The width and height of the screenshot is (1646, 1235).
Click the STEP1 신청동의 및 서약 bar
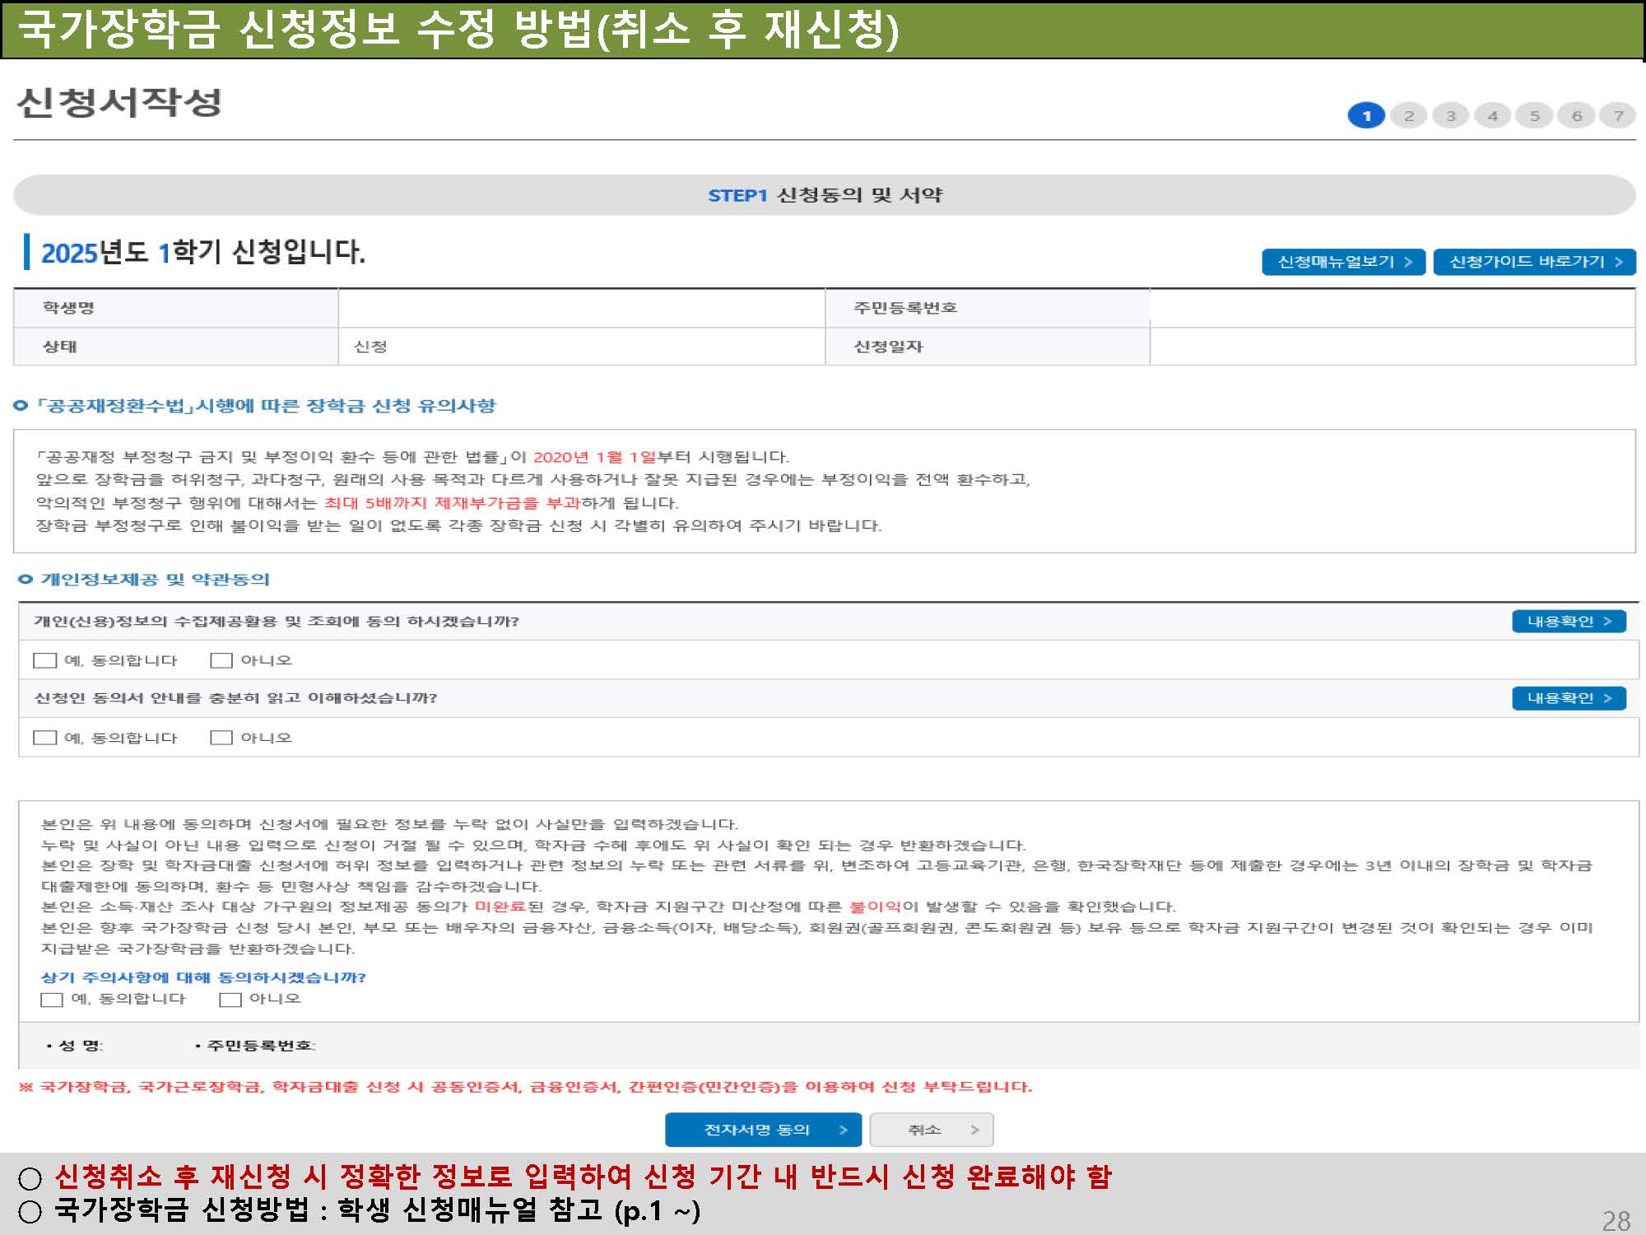824,195
